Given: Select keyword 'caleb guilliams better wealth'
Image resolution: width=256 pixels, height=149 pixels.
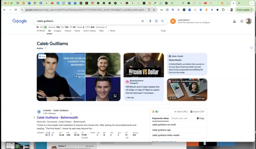Looking at the screenshot, I should [x=166, y=135].
